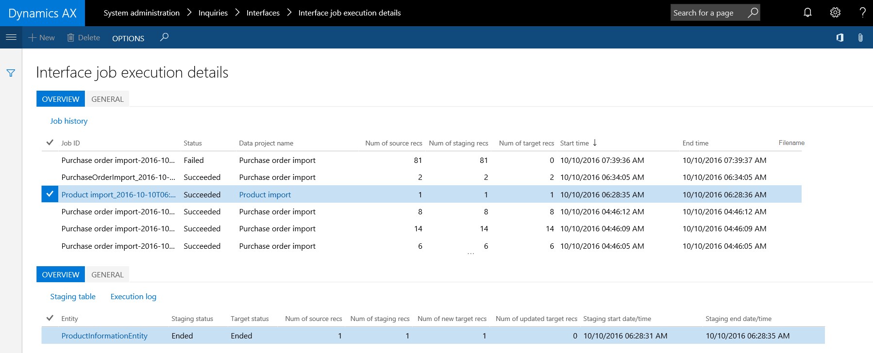This screenshot has height=353, width=873.
Task: Click start time 10/10/2016 07:39:36 AM
Action: 602,160
